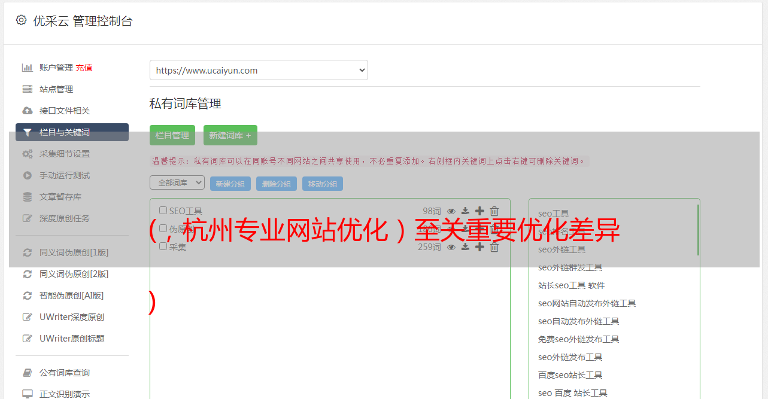The width and height of the screenshot is (768, 399).
Task: Download the SEO工具 word library
Action: (465, 211)
